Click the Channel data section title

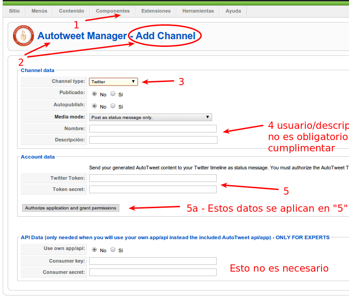point(37,70)
